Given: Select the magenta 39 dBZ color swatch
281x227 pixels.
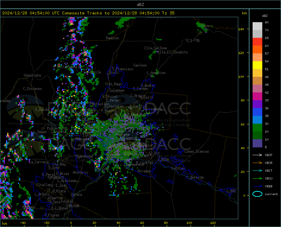Looking at the screenshot, I should (257, 96).
